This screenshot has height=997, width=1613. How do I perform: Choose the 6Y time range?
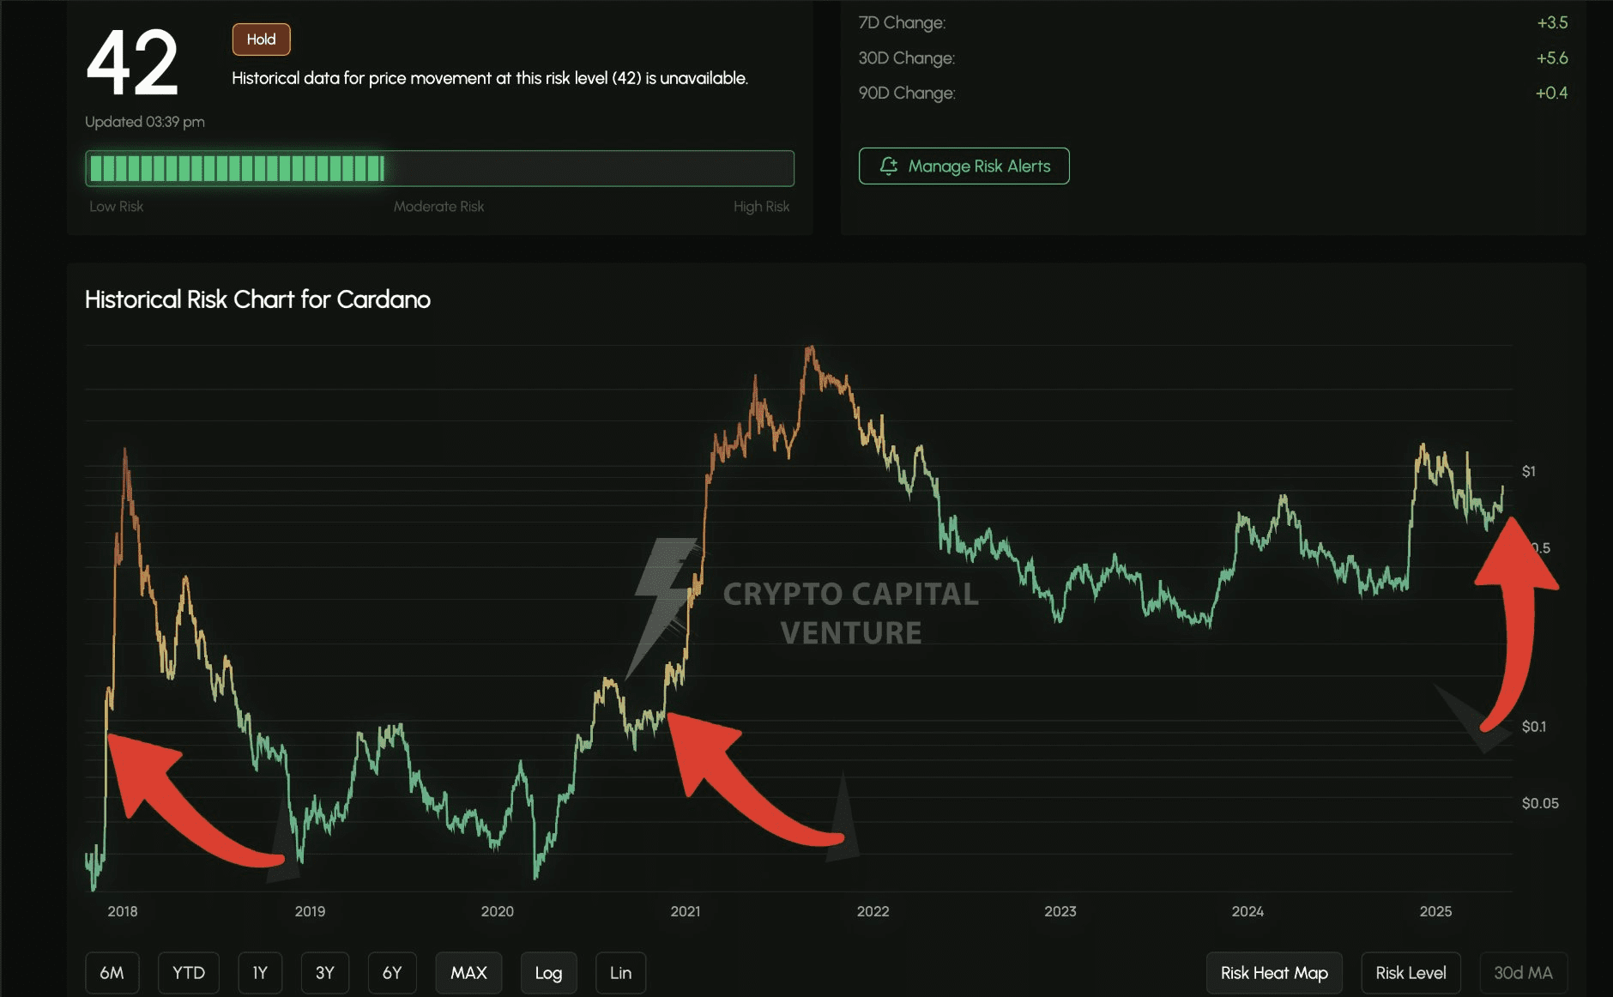click(x=392, y=972)
